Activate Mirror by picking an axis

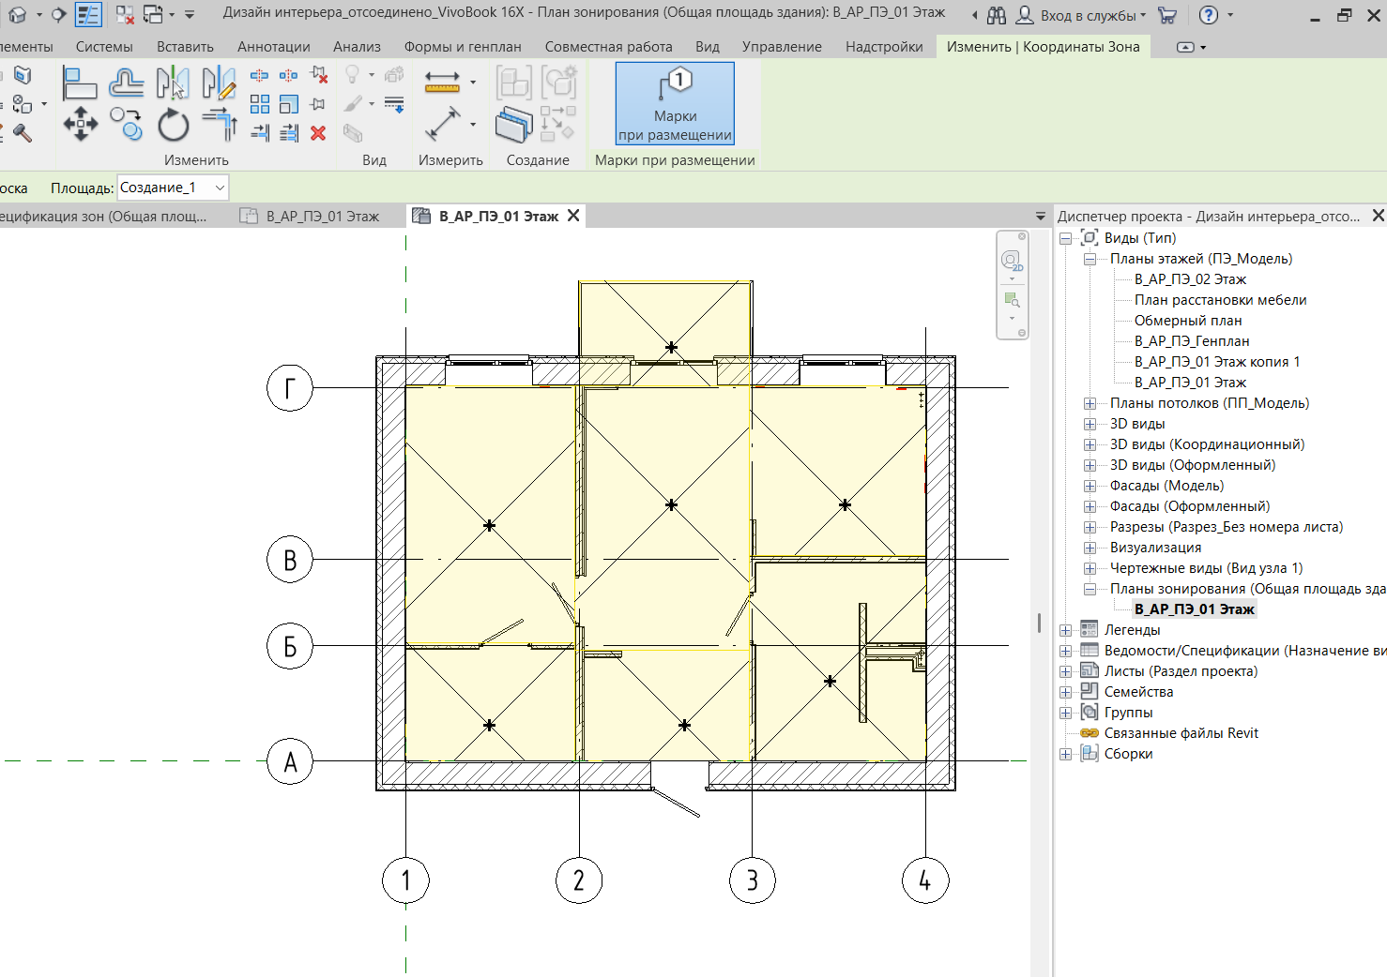point(173,83)
